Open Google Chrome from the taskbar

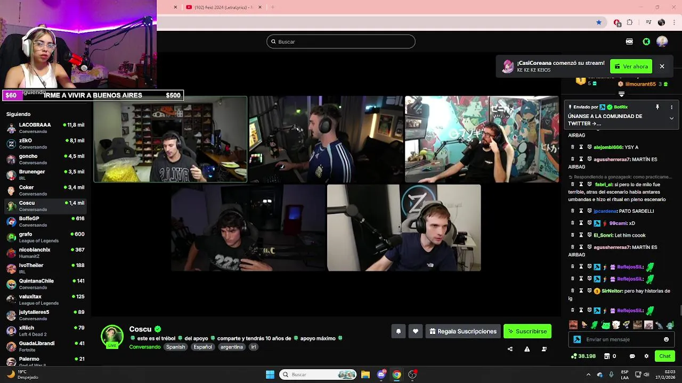[x=397, y=374]
